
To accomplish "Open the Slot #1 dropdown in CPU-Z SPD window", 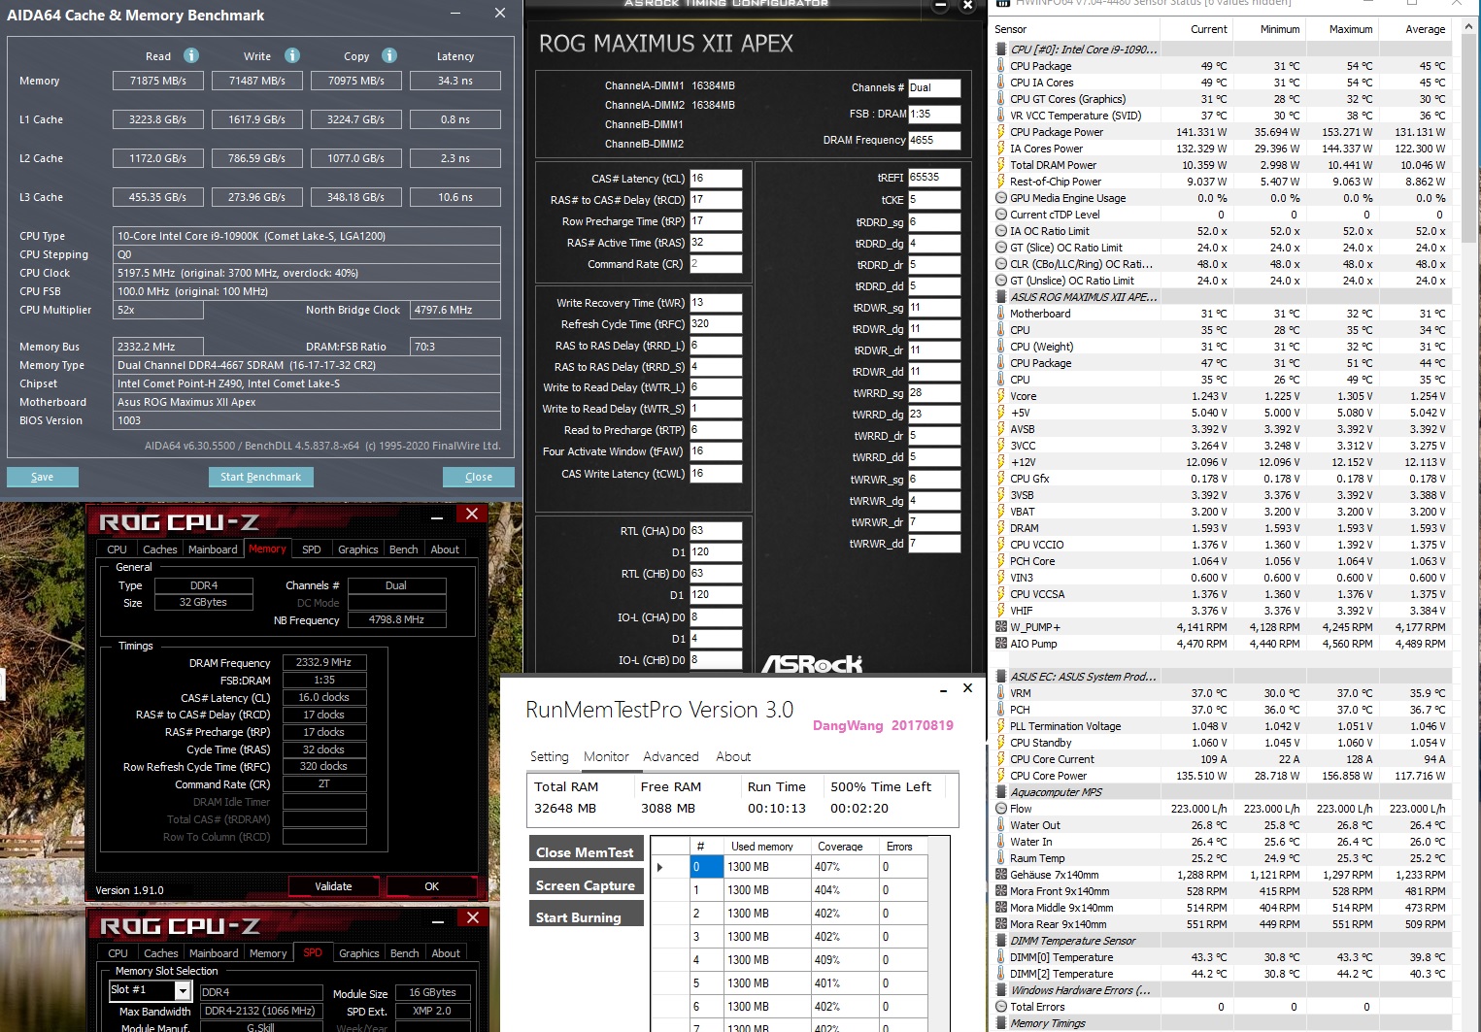I will [182, 990].
